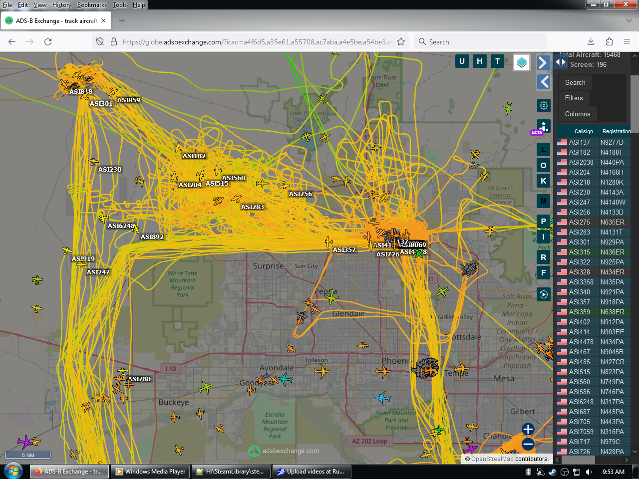Viewport: 639px width, 479px height.
Task: Open the browser hamburger application menu
Action: (627, 42)
